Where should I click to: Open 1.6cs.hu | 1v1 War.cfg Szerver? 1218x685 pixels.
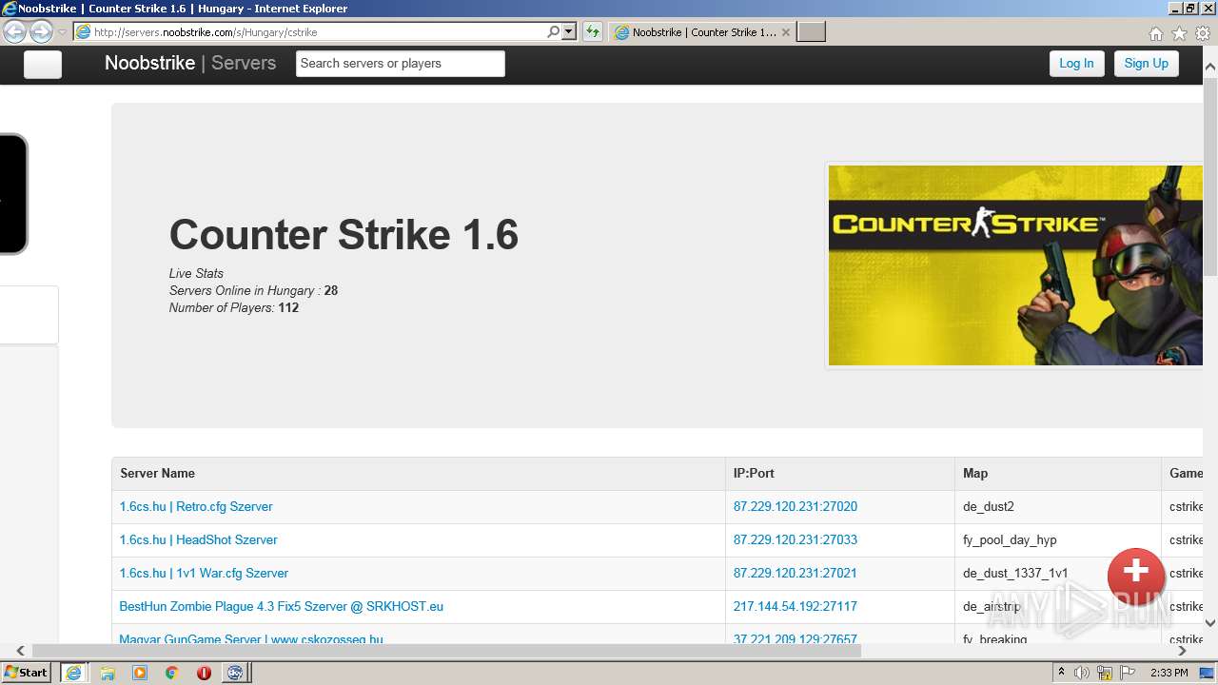[x=204, y=574]
